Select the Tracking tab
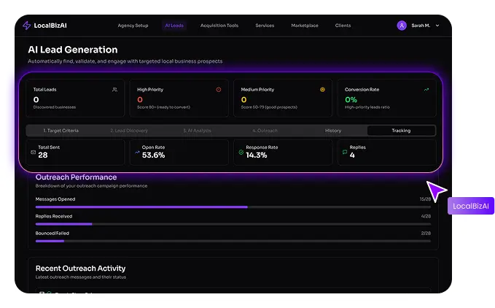 401,131
